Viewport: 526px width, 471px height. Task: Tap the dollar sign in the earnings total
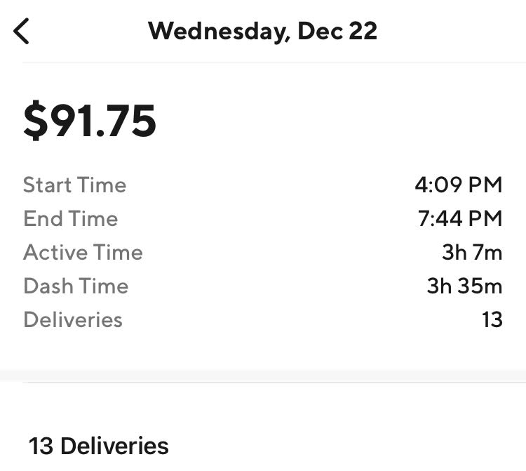(x=35, y=120)
